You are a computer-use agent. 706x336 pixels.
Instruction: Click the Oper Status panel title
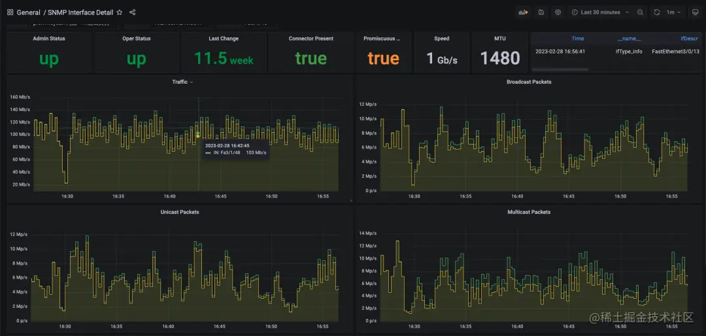(x=135, y=39)
